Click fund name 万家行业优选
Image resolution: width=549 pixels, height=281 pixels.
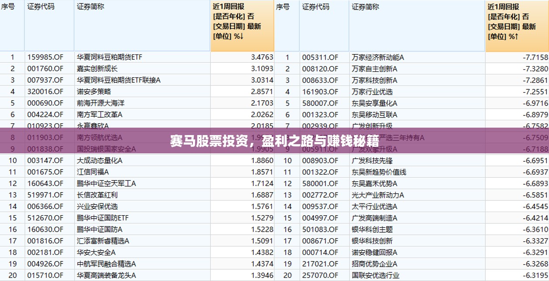(372, 91)
